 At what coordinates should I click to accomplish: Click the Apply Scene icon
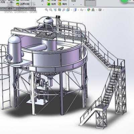point(93,10)
